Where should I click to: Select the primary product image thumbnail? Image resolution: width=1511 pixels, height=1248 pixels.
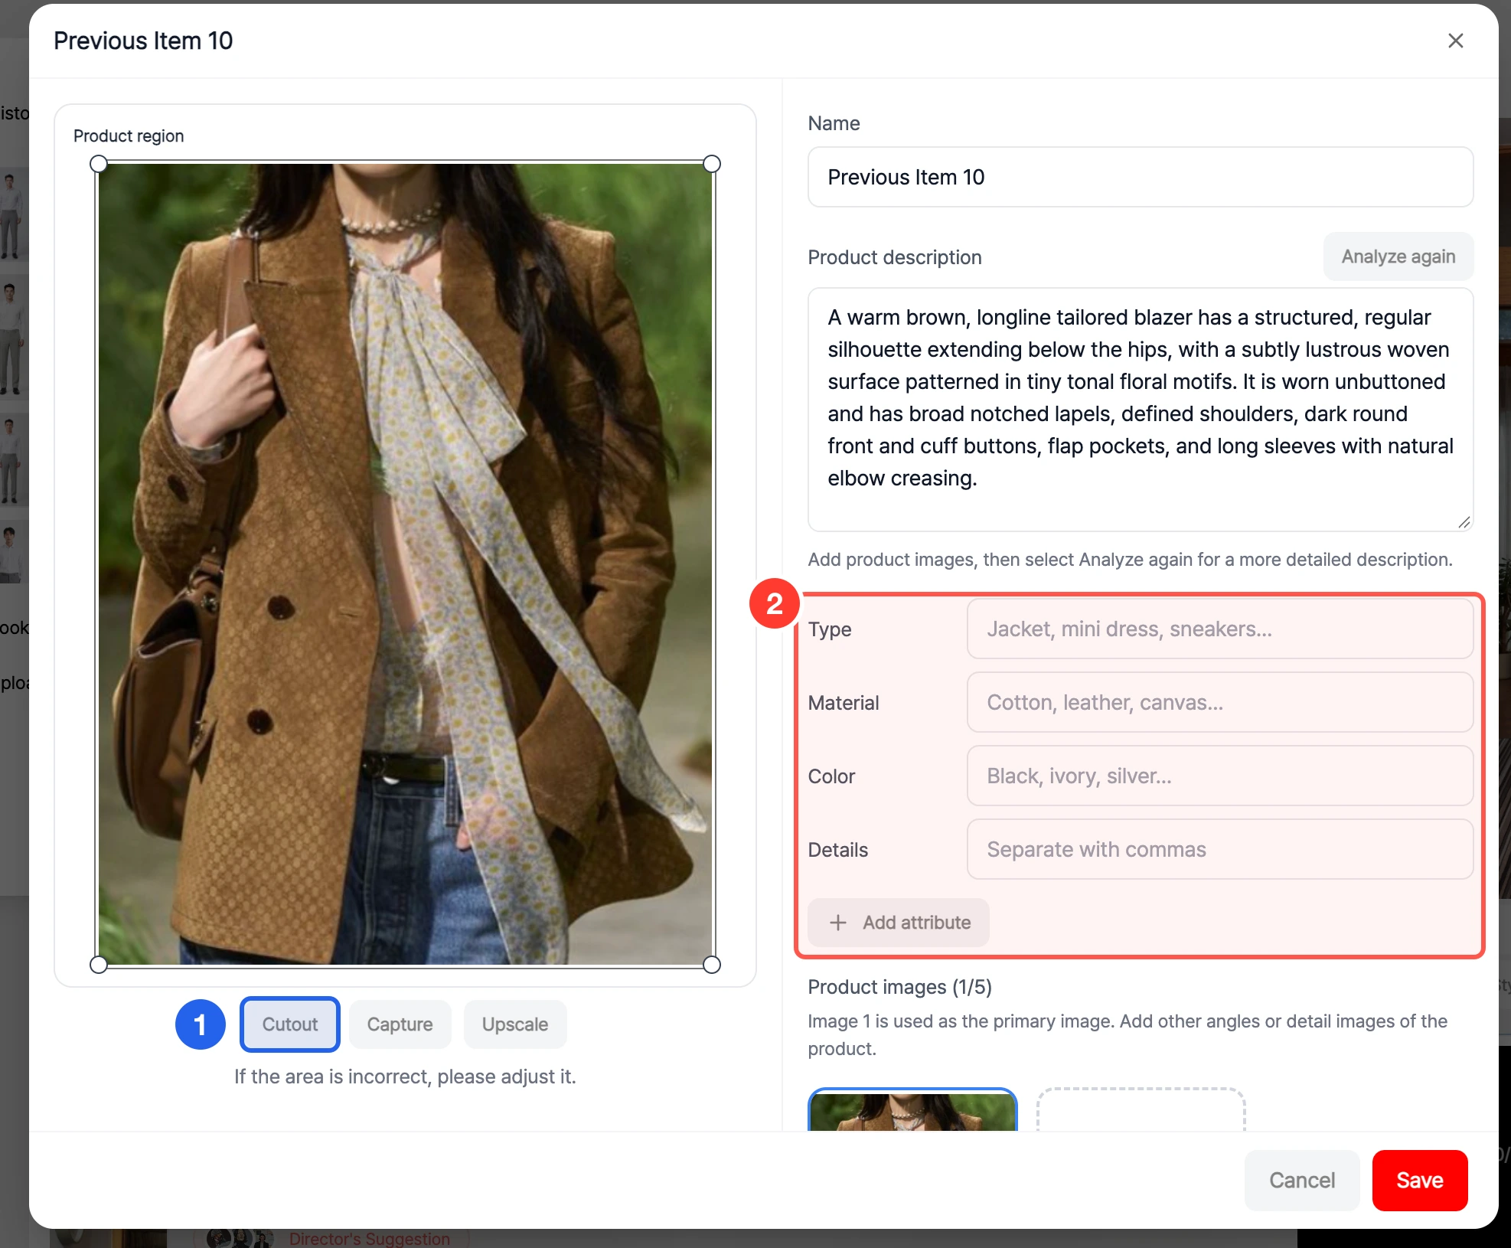(x=912, y=1110)
